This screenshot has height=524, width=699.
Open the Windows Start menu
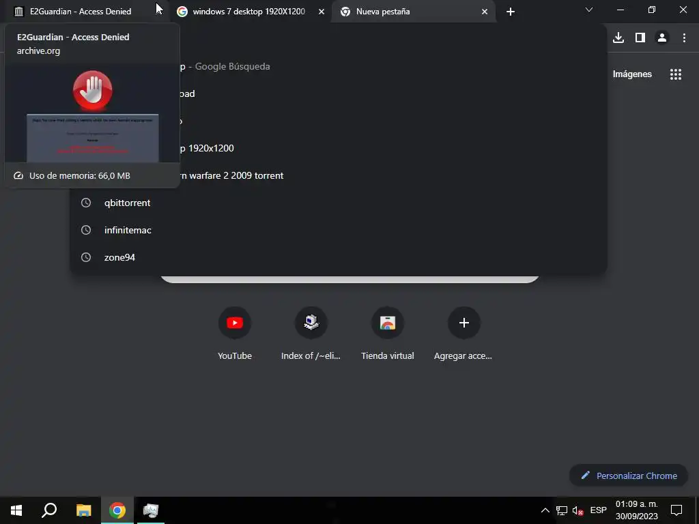point(16,510)
